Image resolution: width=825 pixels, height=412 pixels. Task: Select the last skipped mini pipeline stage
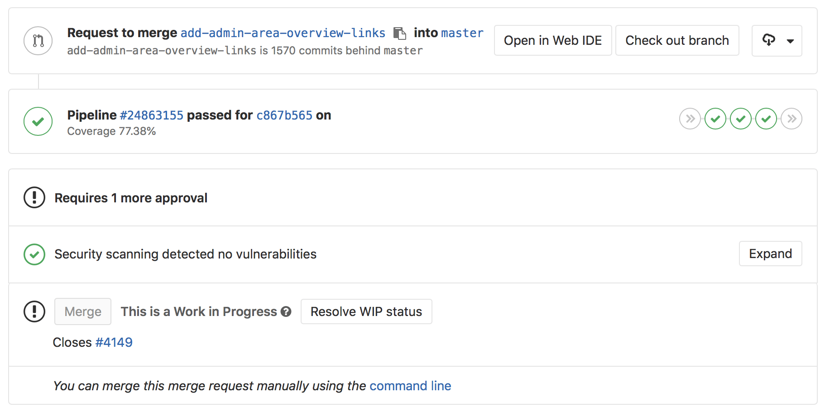point(791,119)
